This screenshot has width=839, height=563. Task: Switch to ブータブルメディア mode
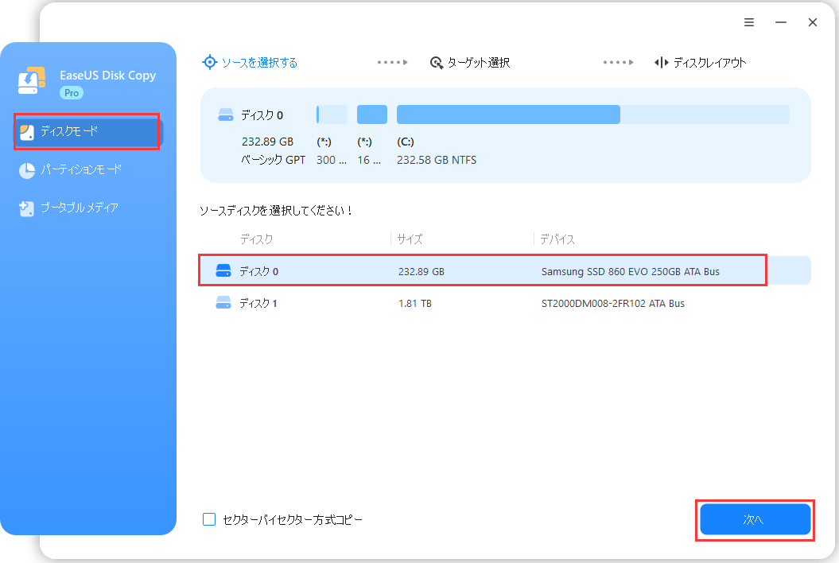79,208
